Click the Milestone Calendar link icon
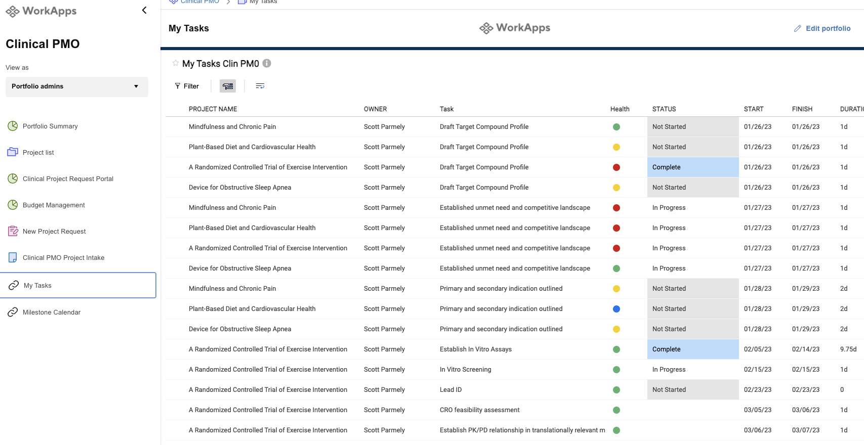Viewport: 864px width, 445px height. coord(13,312)
